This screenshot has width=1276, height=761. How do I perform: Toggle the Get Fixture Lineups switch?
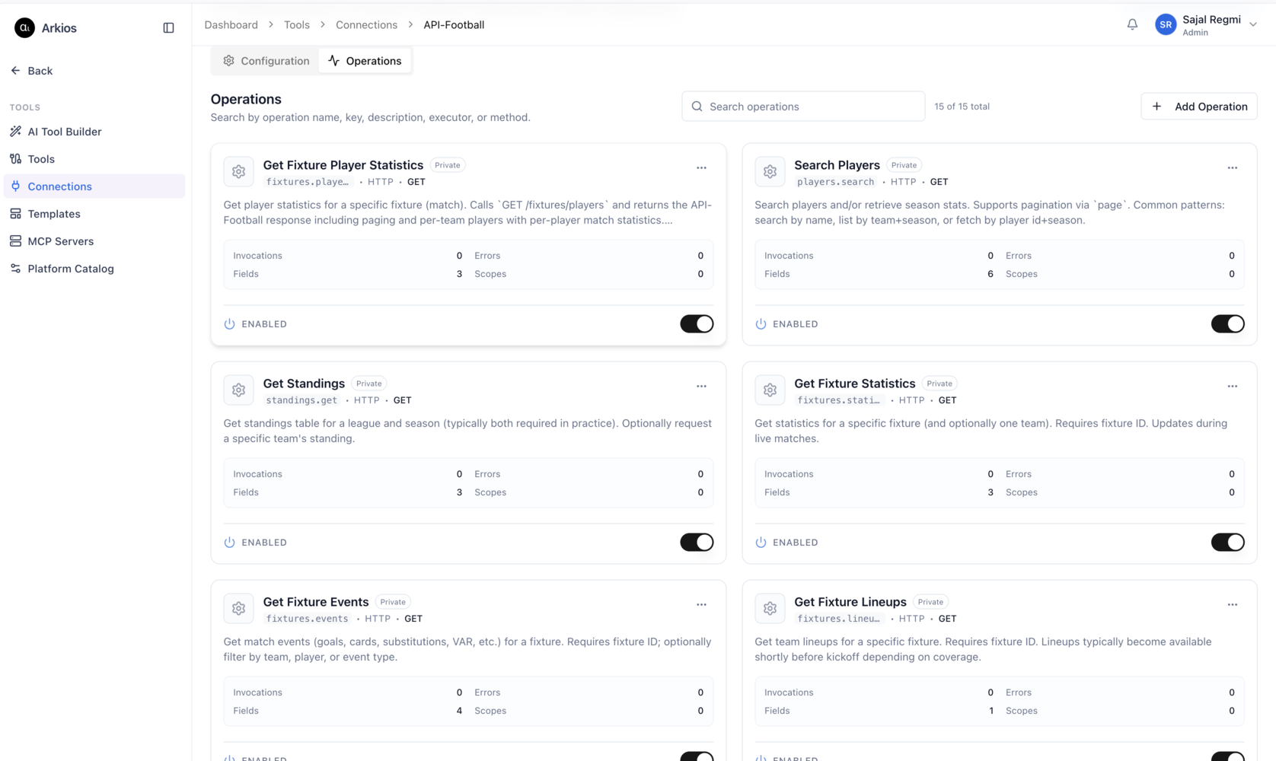[x=1228, y=756]
